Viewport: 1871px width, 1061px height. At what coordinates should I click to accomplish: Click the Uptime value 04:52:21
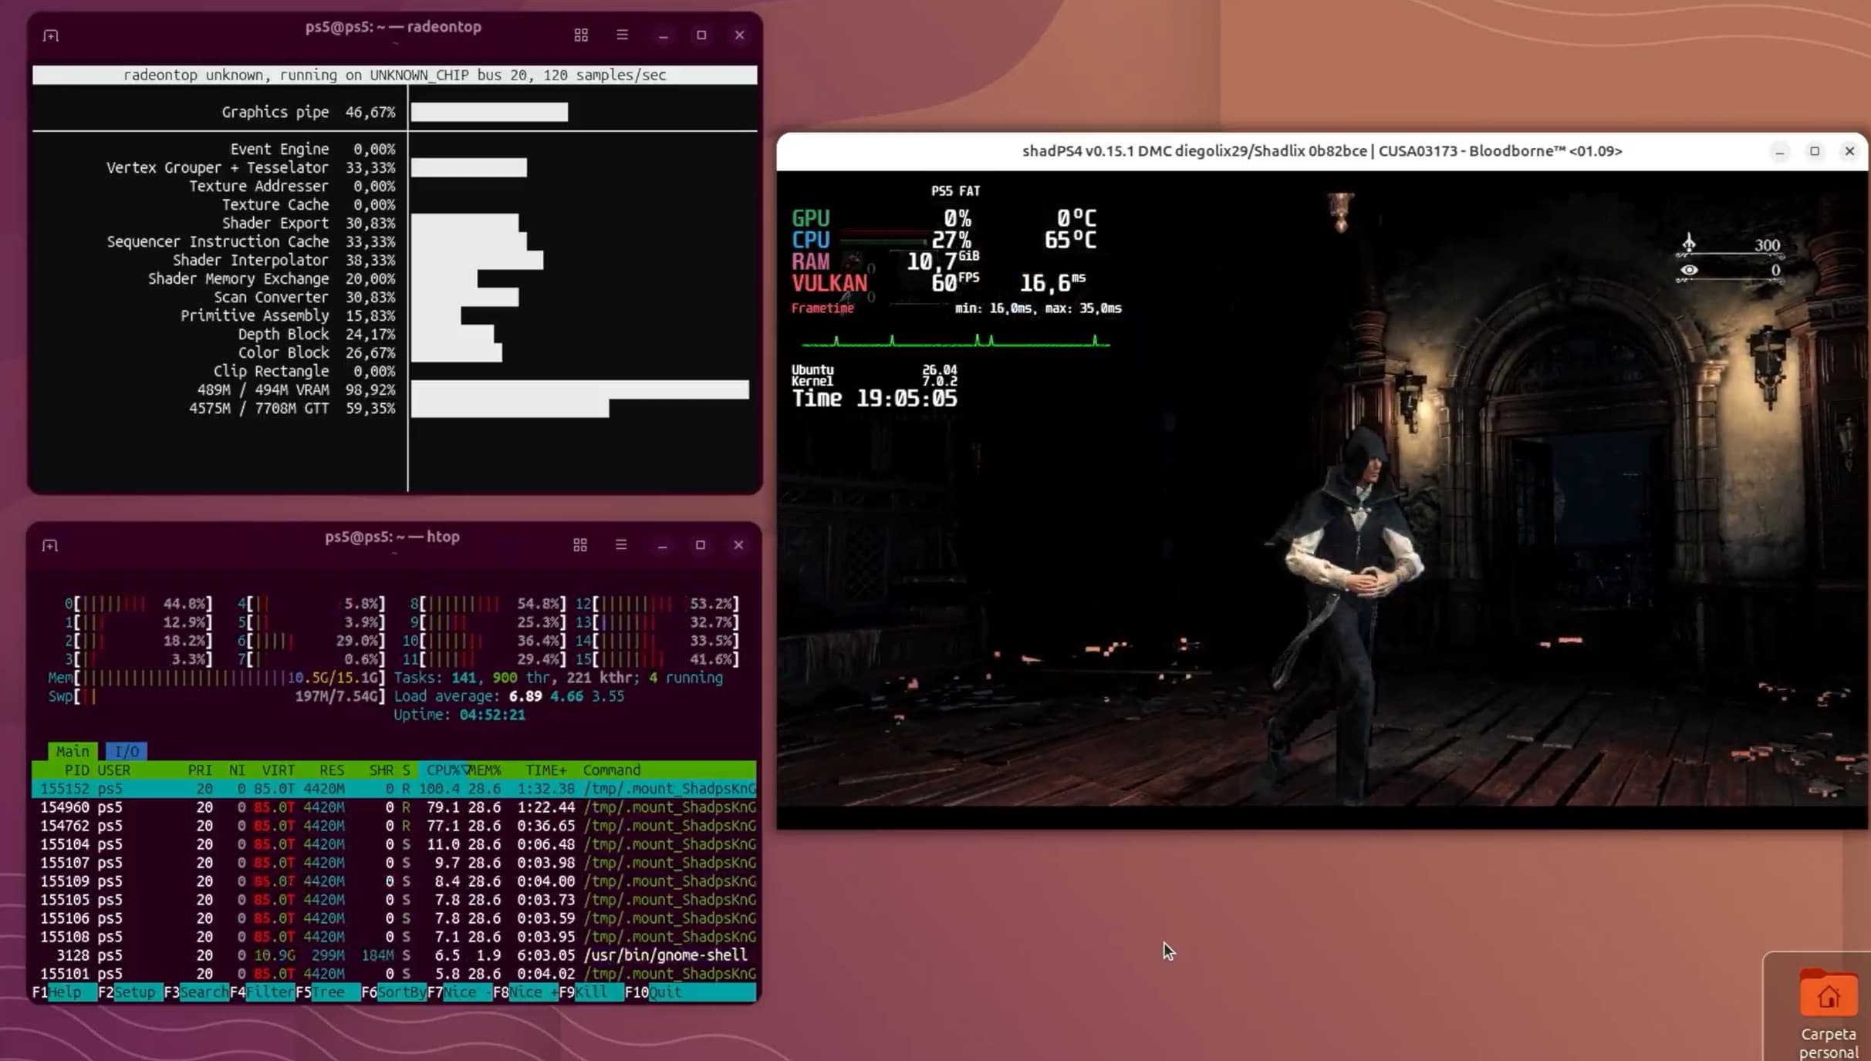[x=492, y=715]
